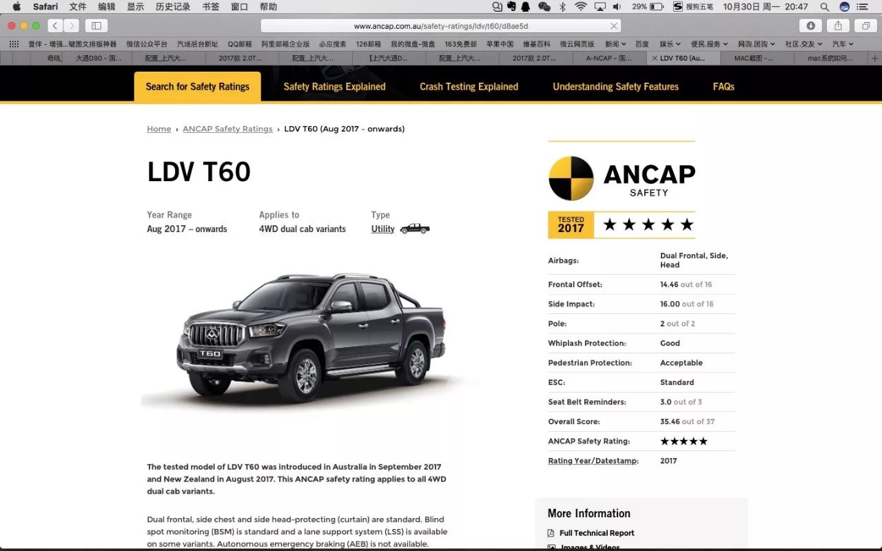Viewport: 882px width, 551px height.
Task: Open the 维基百科 bookmark
Action: pyautogui.click(x=537, y=44)
